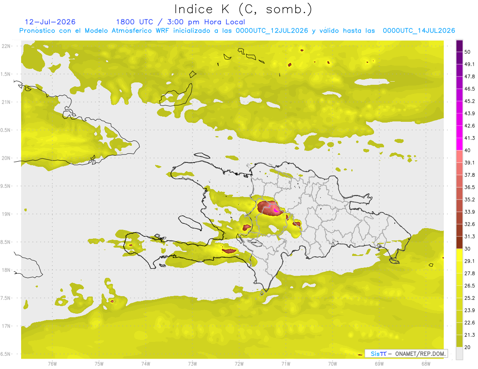Select the dark brown legend band between 30 and 31.3
Screen dimensions: 478x369
(x=459, y=242)
